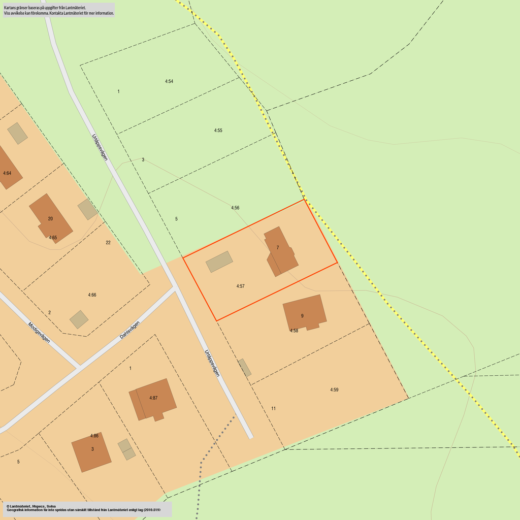Click the parcel label 4:54
This screenshot has width=520, height=520.
pyautogui.click(x=169, y=81)
